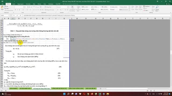Click the Insert Function fx button
Screen dimensions: 172x96
coord(20,15)
